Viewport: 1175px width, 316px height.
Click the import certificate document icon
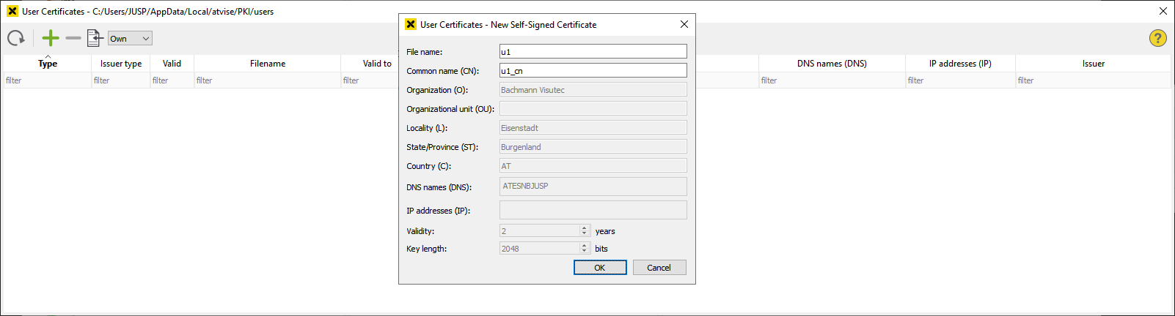pos(95,38)
